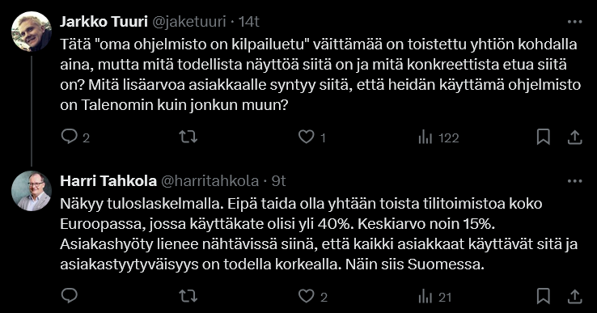Viewport: 597px width, 313px height.
Task: Share Harri Tahkola's tweet
Action: point(575,296)
